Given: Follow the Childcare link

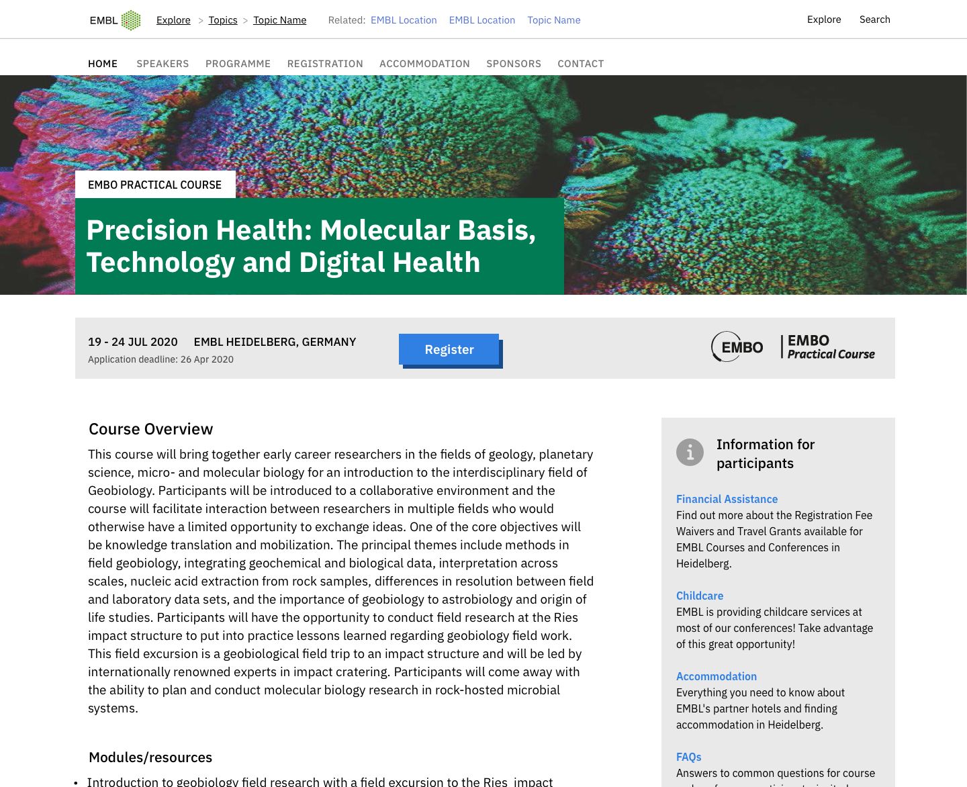Looking at the screenshot, I should pyautogui.click(x=700, y=596).
